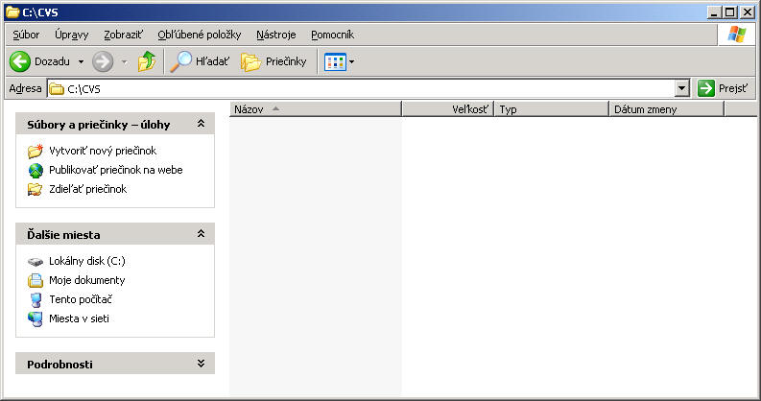This screenshot has width=761, height=401.
Task: Open the Lokálny disk (C:) link
Action: pyautogui.click(x=87, y=261)
